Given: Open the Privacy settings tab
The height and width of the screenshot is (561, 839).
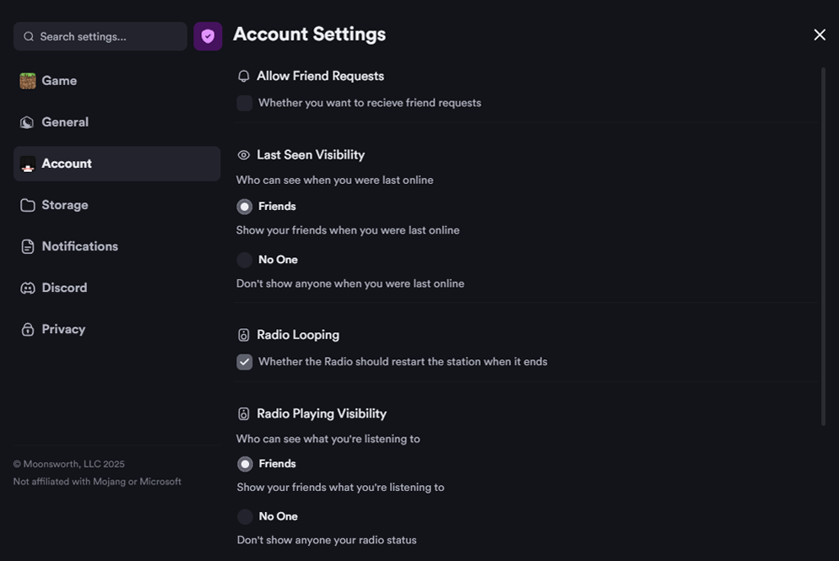Looking at the screenshot, I should [116, 330].
